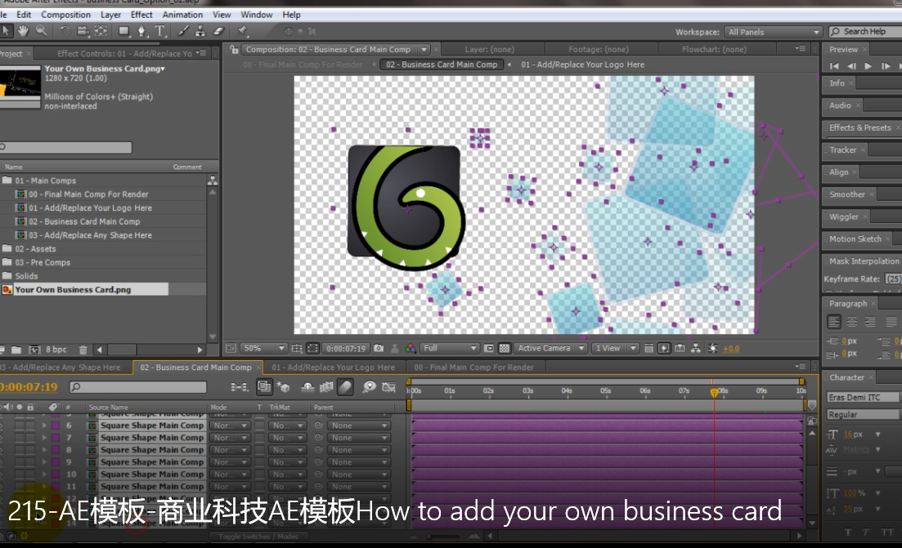The image size is (902, 548).
Task: Select the Eraser tool
Action: point(218,30)
